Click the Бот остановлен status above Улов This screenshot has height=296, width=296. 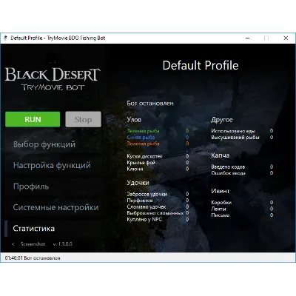point(150,104)
